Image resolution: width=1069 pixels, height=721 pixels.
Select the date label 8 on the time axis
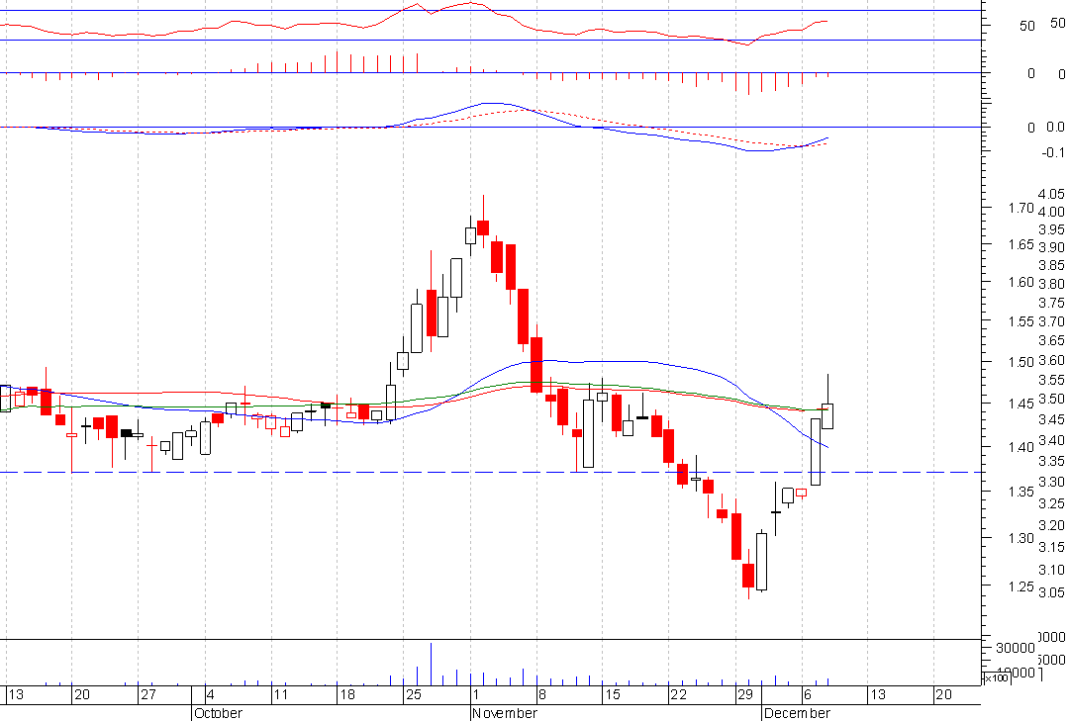pyautogui.click(x=542, y=694)
